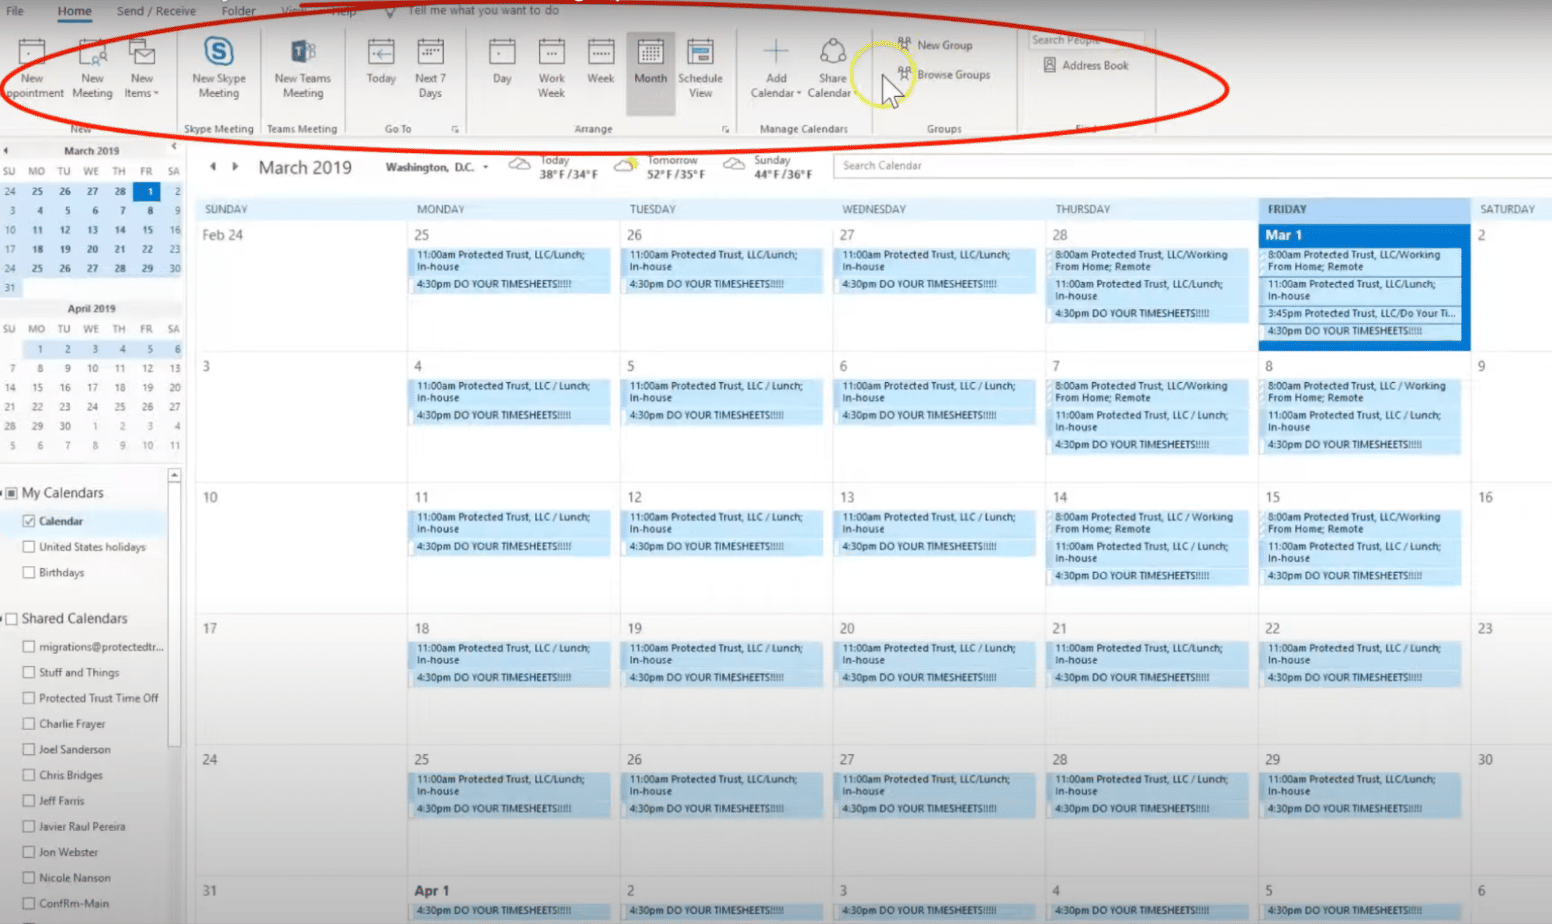Open the File menu
The height and width of the screenshot is (924, 1552).
tap(15, 10)
